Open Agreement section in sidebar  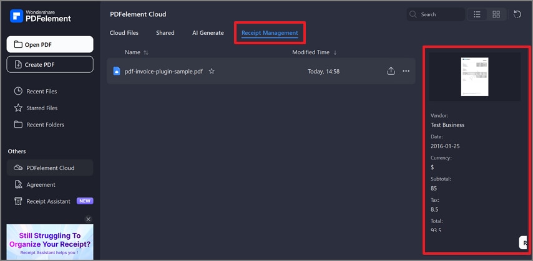pos(41,185)
